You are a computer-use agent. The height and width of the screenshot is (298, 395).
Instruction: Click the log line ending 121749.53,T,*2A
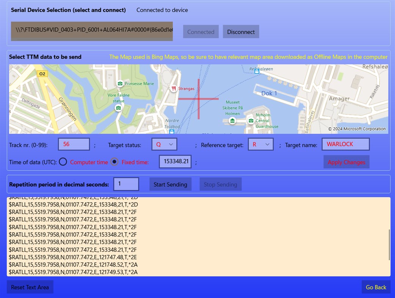(x=73, y=272)
